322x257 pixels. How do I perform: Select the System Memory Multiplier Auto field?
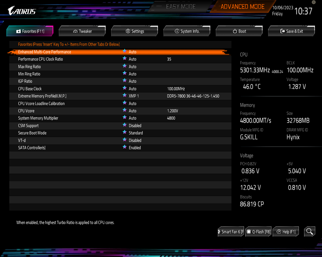(x=133, y=118)
